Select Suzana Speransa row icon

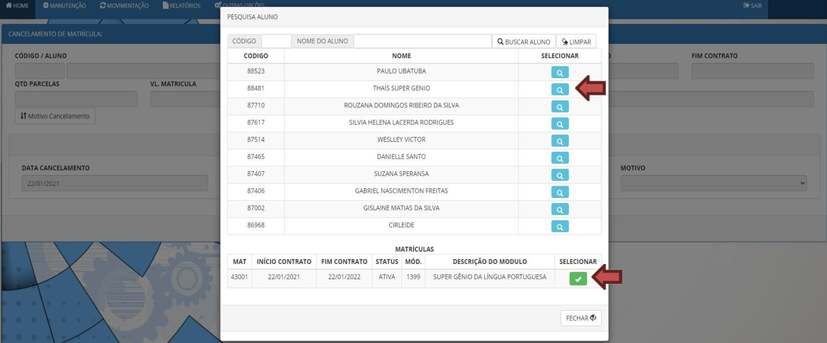point(559,175)
